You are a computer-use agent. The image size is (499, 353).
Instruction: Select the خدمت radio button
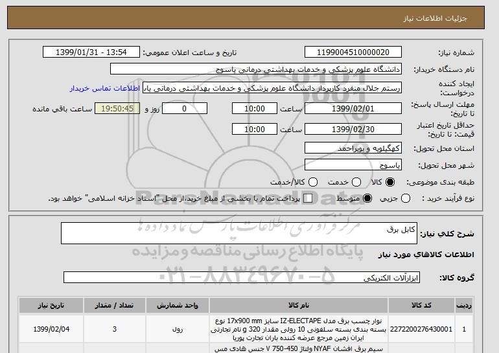coord(356,182)
